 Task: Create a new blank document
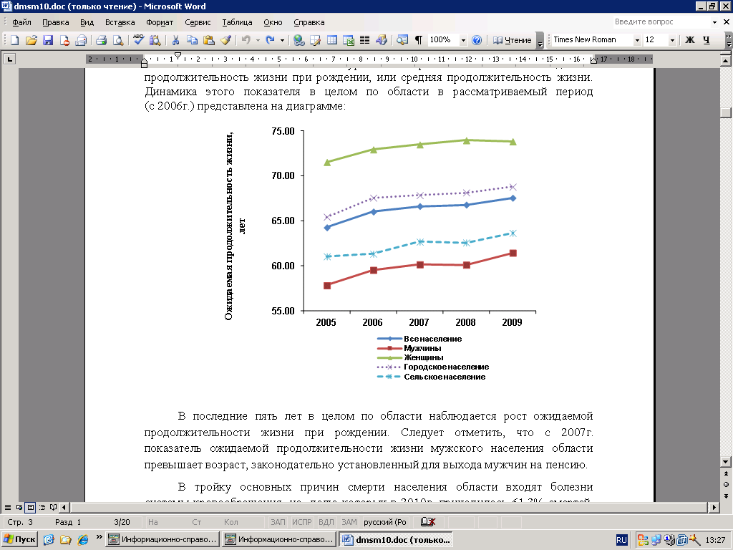14,40
